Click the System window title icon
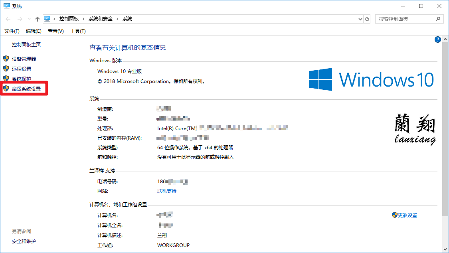449x253 pixels. coord(7,6)
